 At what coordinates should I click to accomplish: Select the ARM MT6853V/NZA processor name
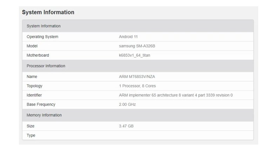click(x=139, y=77)
